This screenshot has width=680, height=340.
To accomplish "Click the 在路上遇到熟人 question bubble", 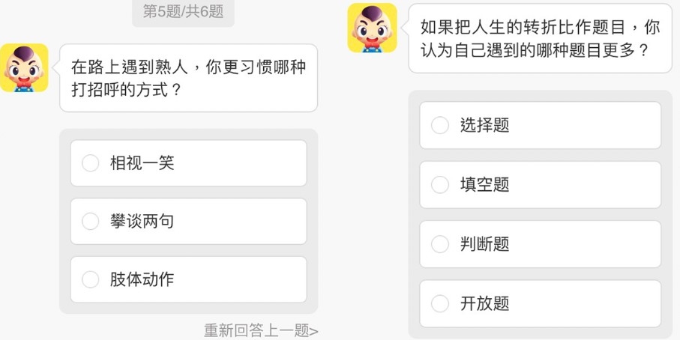I will point(188,78).
